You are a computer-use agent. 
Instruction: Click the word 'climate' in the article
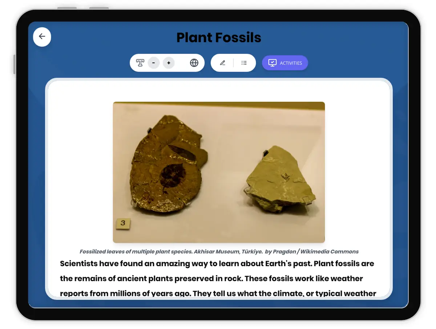290,293
